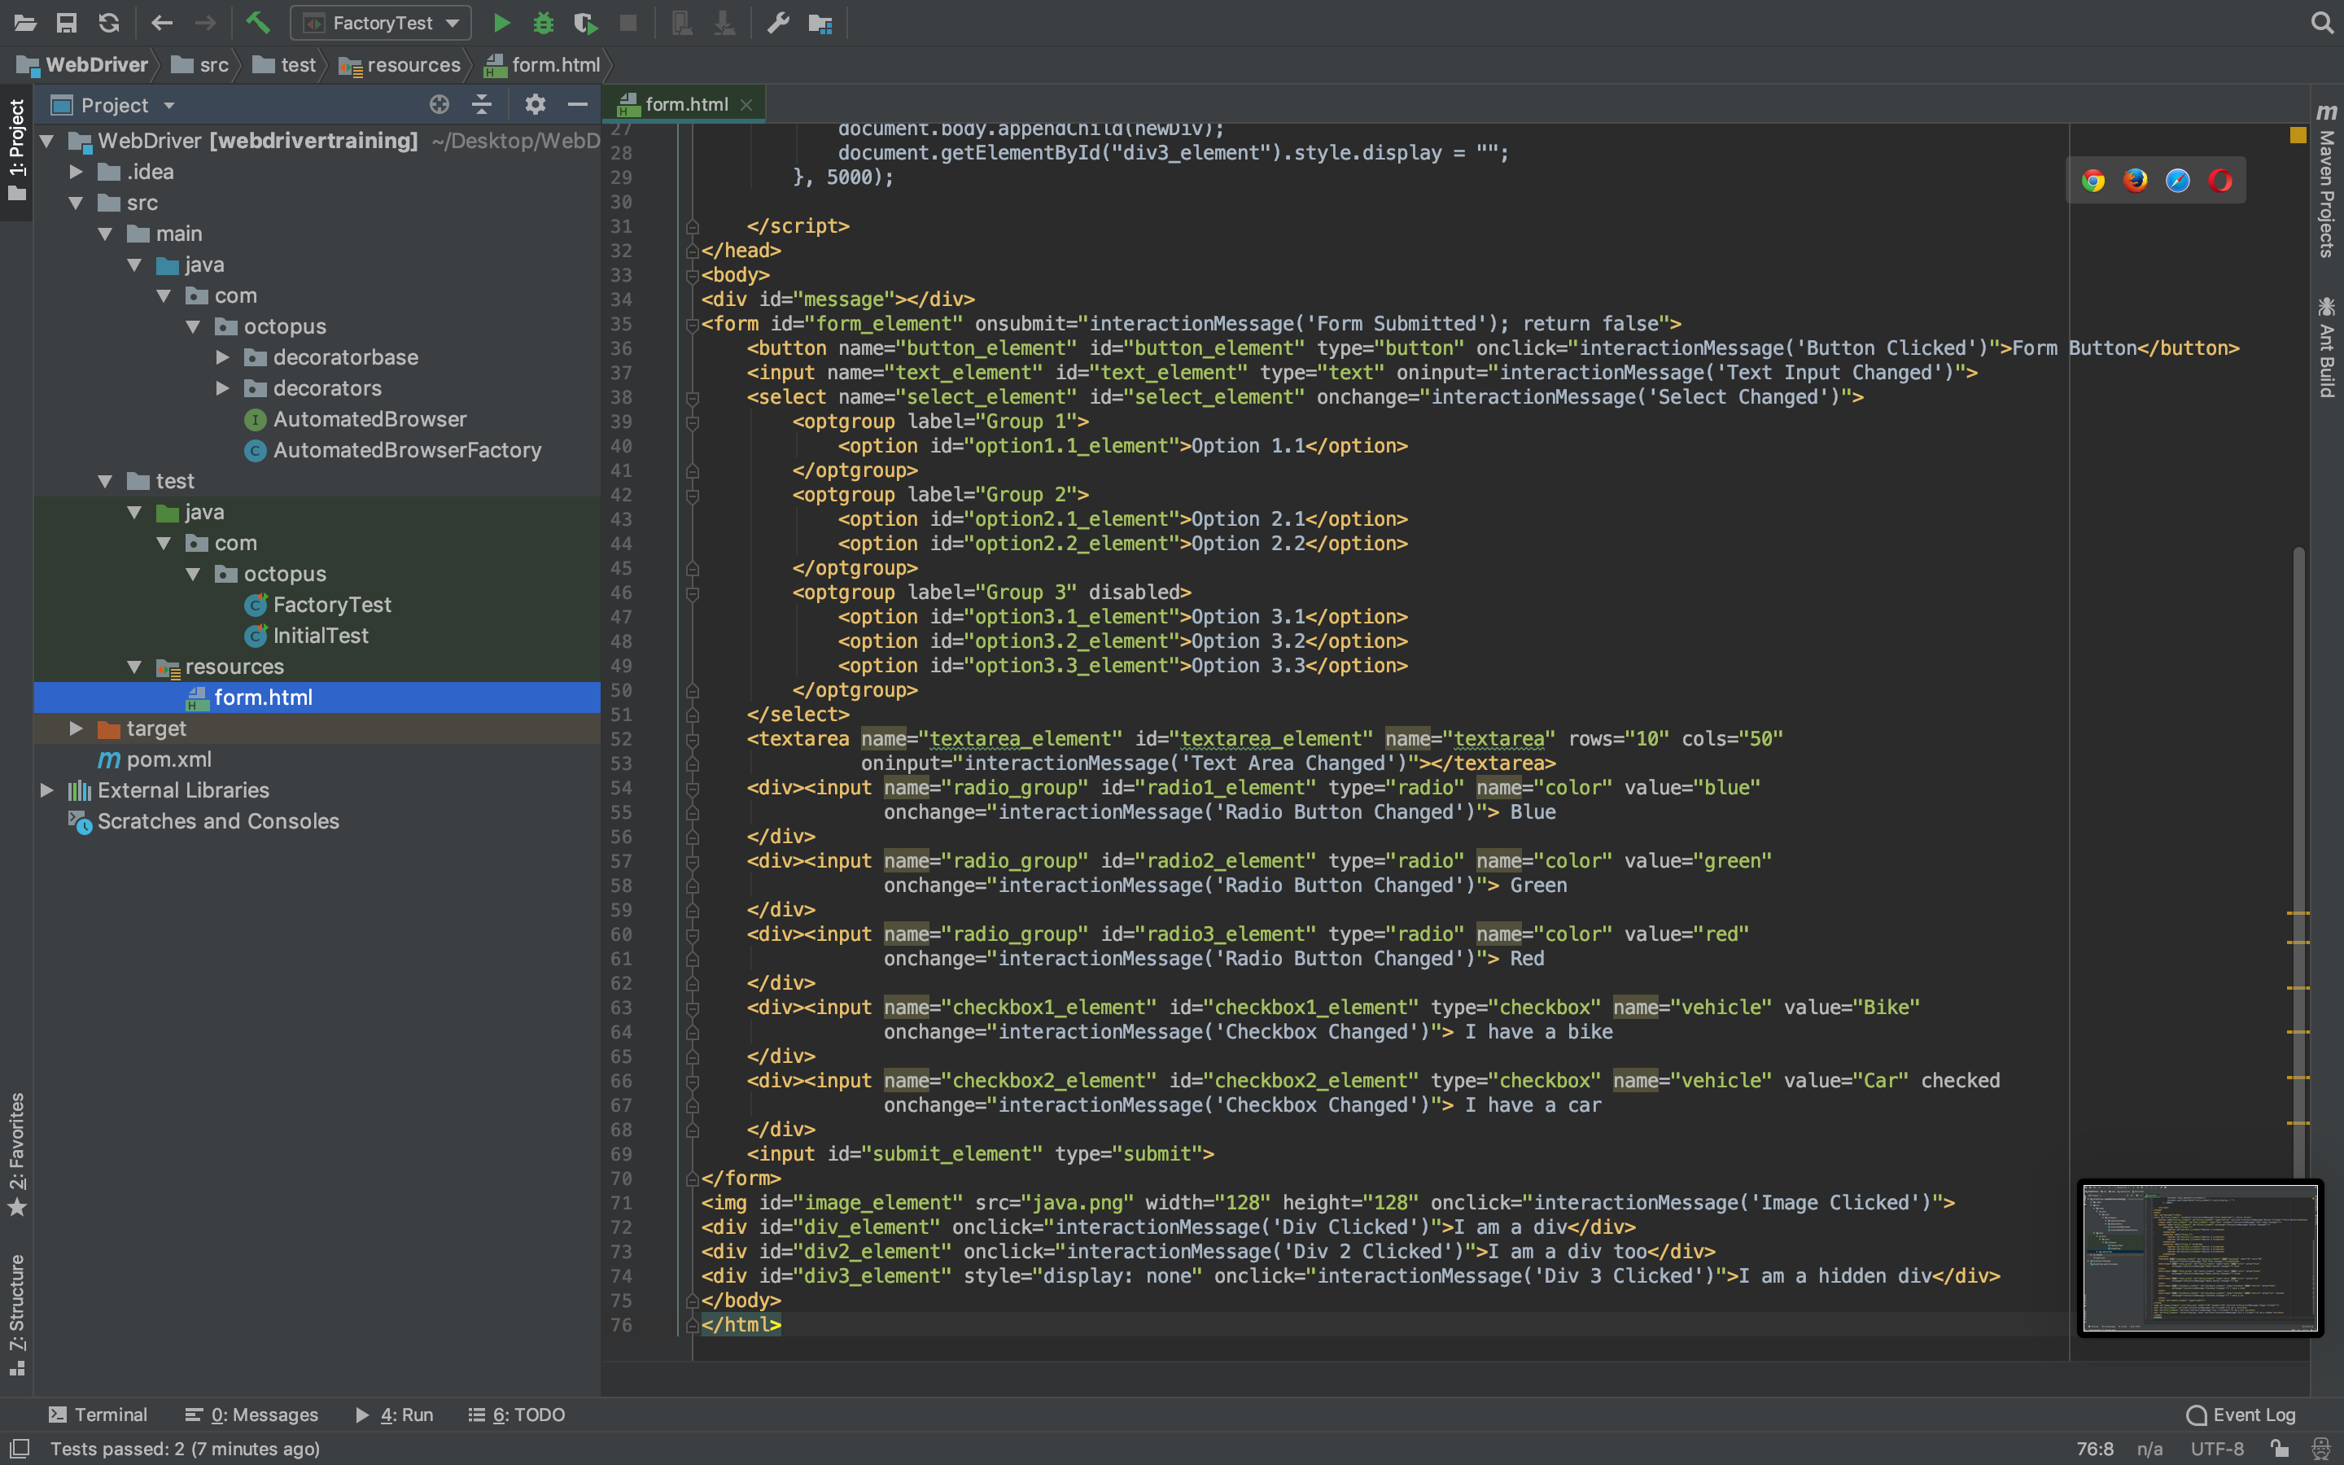Click the Project panel settings gear
Image resolution: width=2344 pixels, height=1465 pixels.
pyautogui.click(x=535, y=105)
